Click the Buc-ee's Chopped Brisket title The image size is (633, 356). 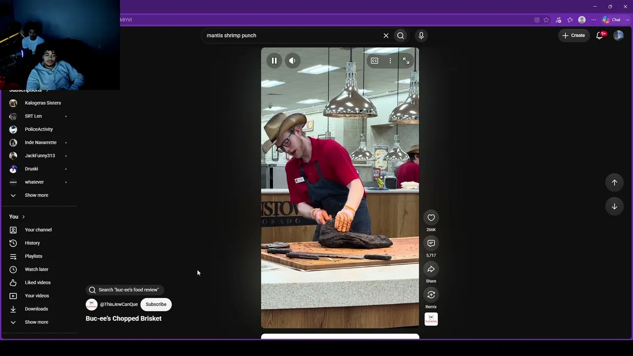point(124,318)
